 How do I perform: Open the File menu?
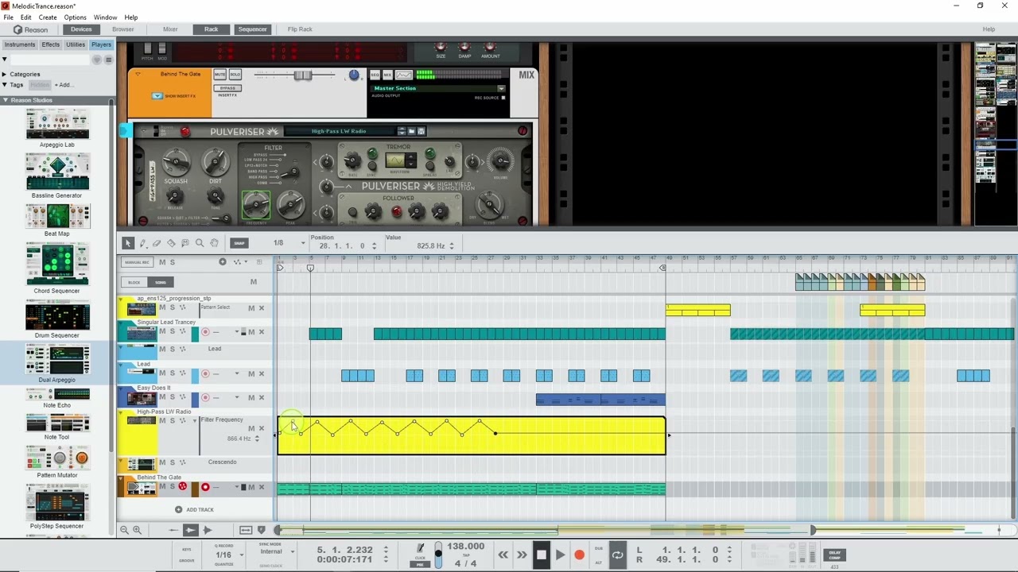pos(8,17)
